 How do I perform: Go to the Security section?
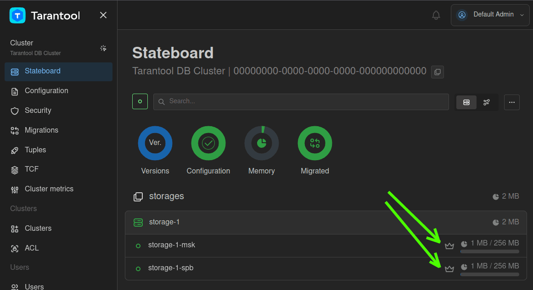coord(58,111)
